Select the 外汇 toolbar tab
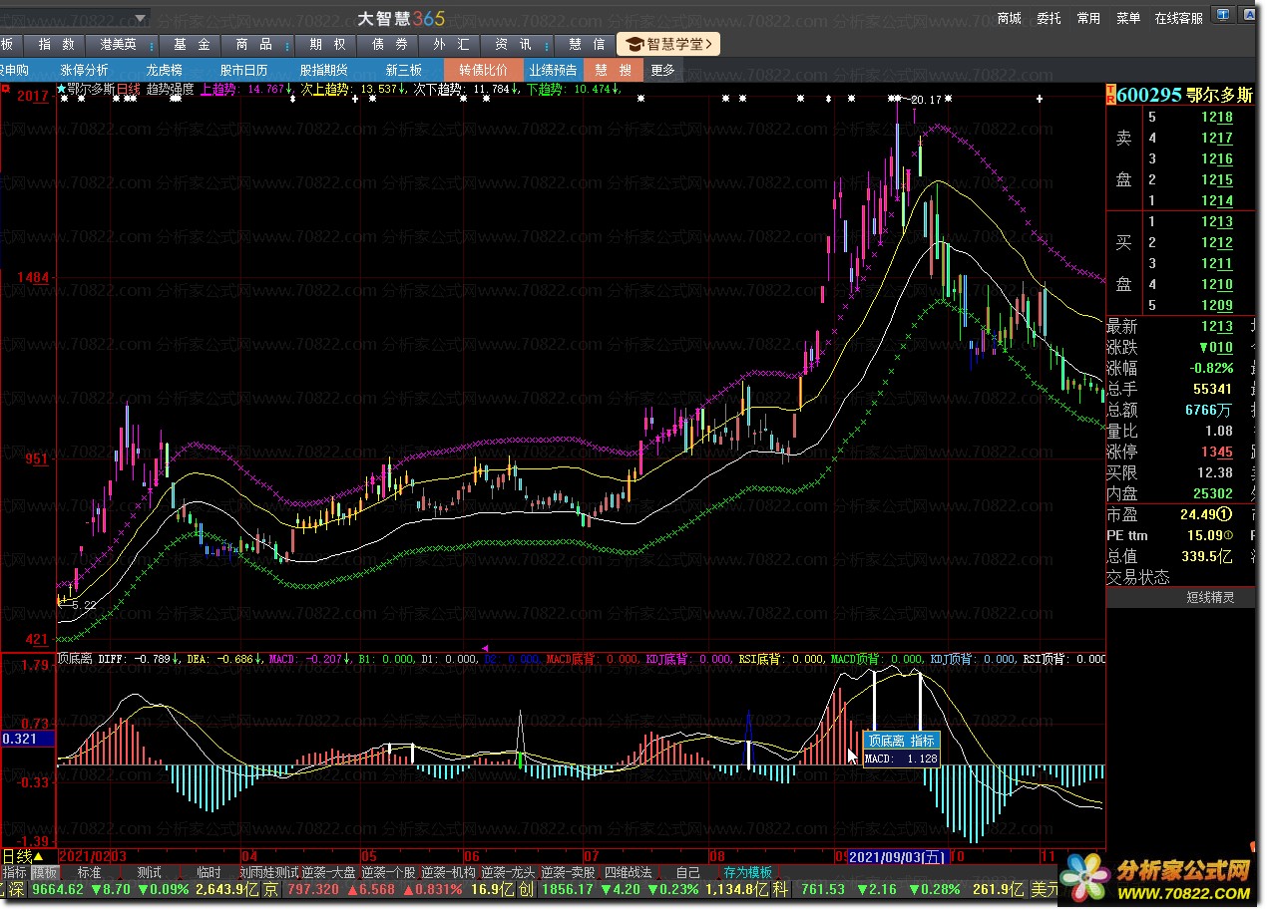Screen dimensions: 1267x910 451,45
